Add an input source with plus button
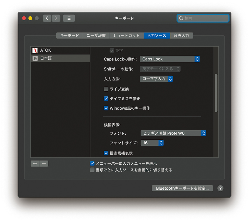 tap(35, 164)
